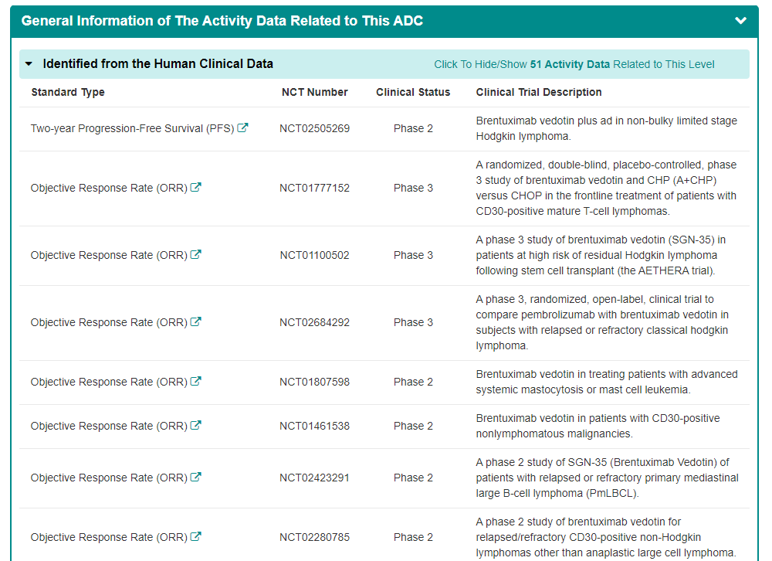Click the NCT Number column header
Image resolution: width=772 pixels, height=561 pixels.
[x=314, y=92]
